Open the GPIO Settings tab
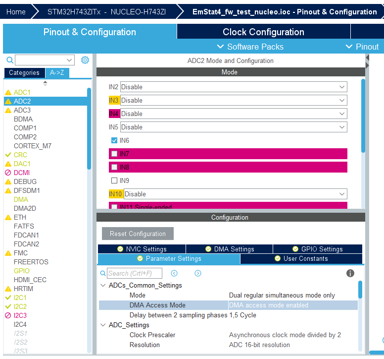Screen dimensions: 384x359 coord(318,249)
